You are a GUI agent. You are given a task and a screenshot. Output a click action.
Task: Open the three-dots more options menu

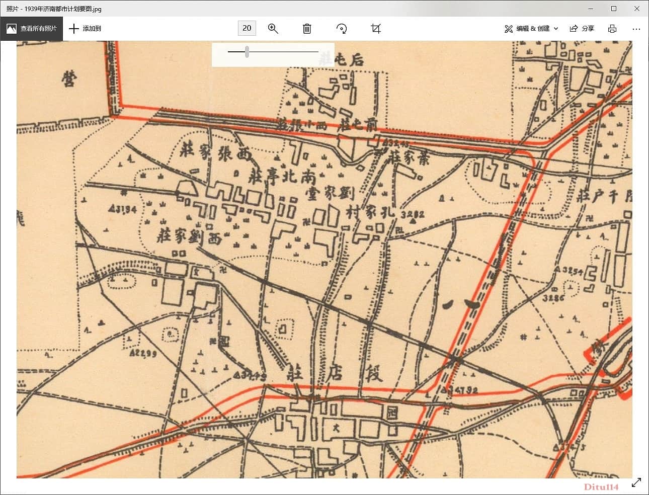pos(636,29)
